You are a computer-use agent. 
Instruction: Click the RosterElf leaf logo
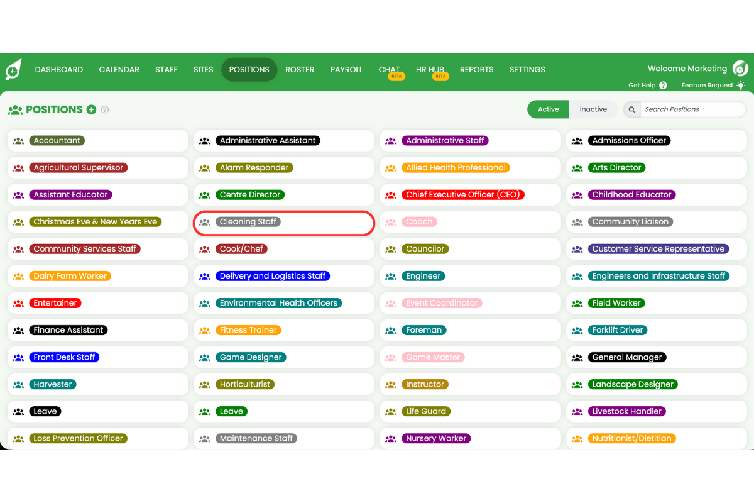click(13, 70)
